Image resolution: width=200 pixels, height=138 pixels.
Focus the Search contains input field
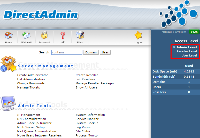coord(67,52)
